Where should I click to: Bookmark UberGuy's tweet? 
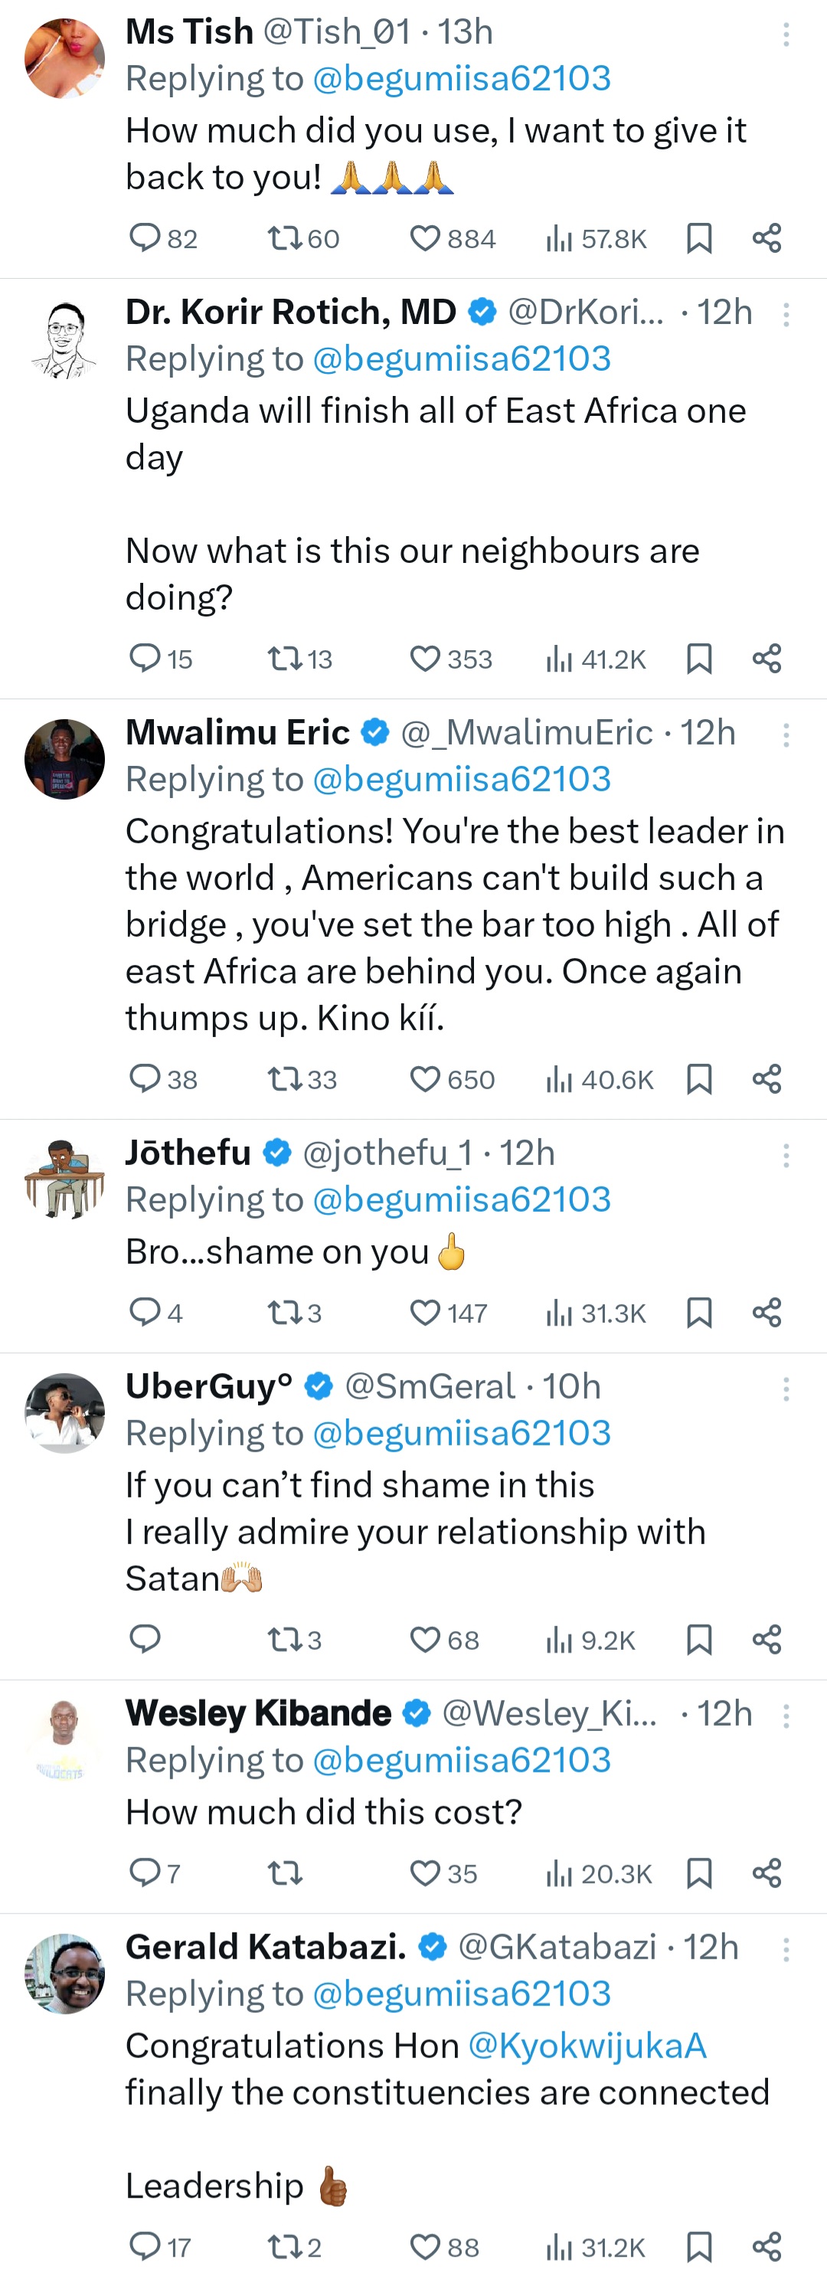[699, 1639]
